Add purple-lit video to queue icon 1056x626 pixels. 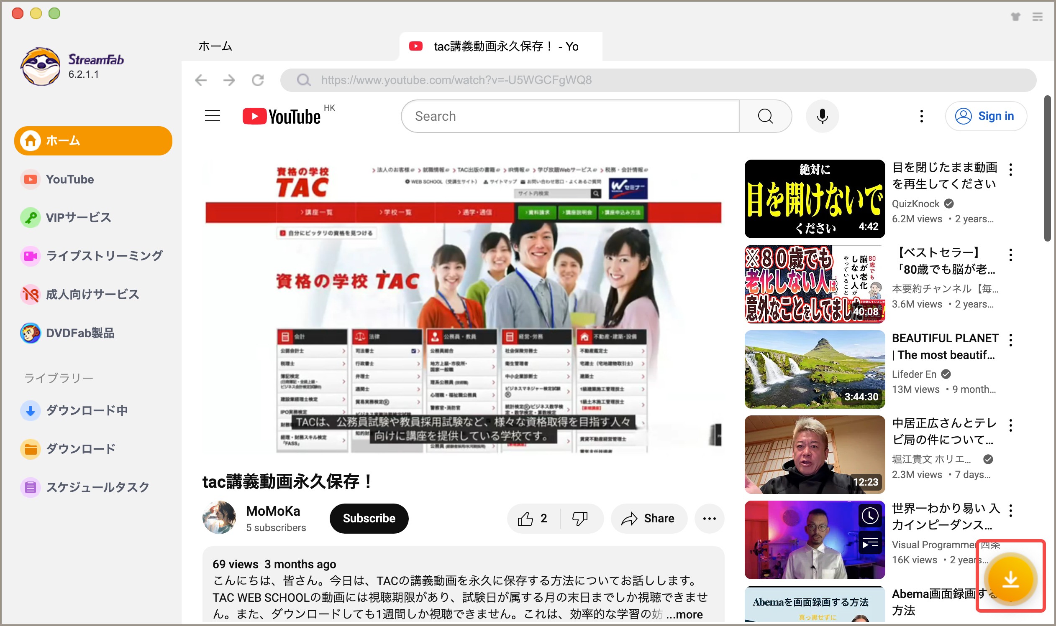[x=870, y=543]
